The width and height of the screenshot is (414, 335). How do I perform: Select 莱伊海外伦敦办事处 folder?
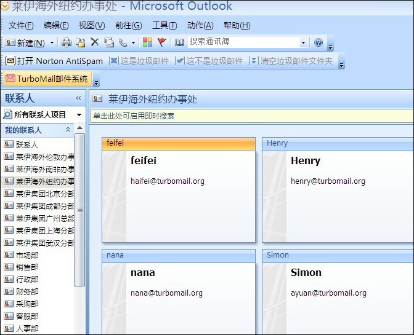tap(39, 157)
